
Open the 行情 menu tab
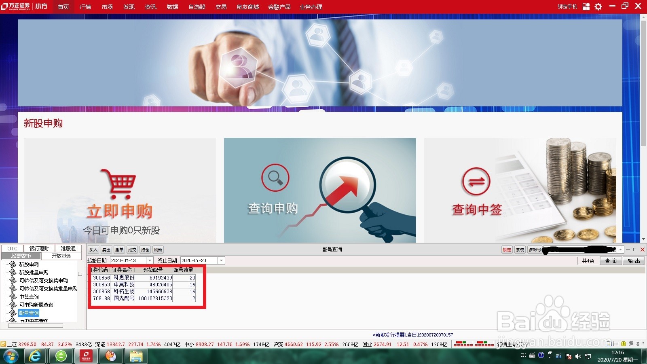coord(85,7)
